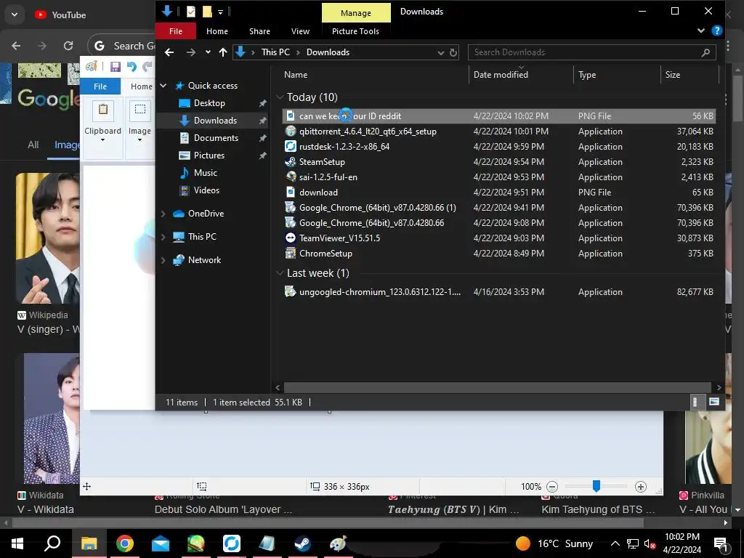Open the RustDesk taskbar icon

point(232,543)
